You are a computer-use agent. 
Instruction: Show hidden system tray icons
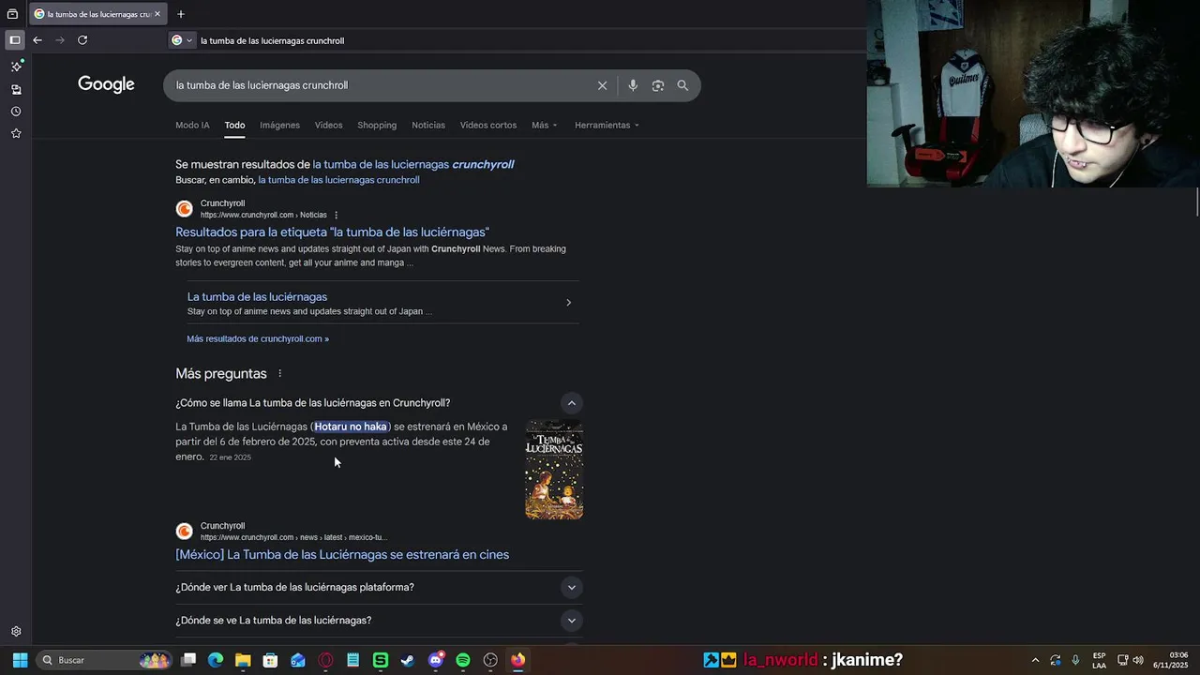[x=1035, y=660]
